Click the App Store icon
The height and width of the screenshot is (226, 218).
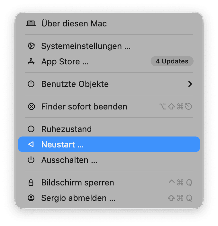31,61
